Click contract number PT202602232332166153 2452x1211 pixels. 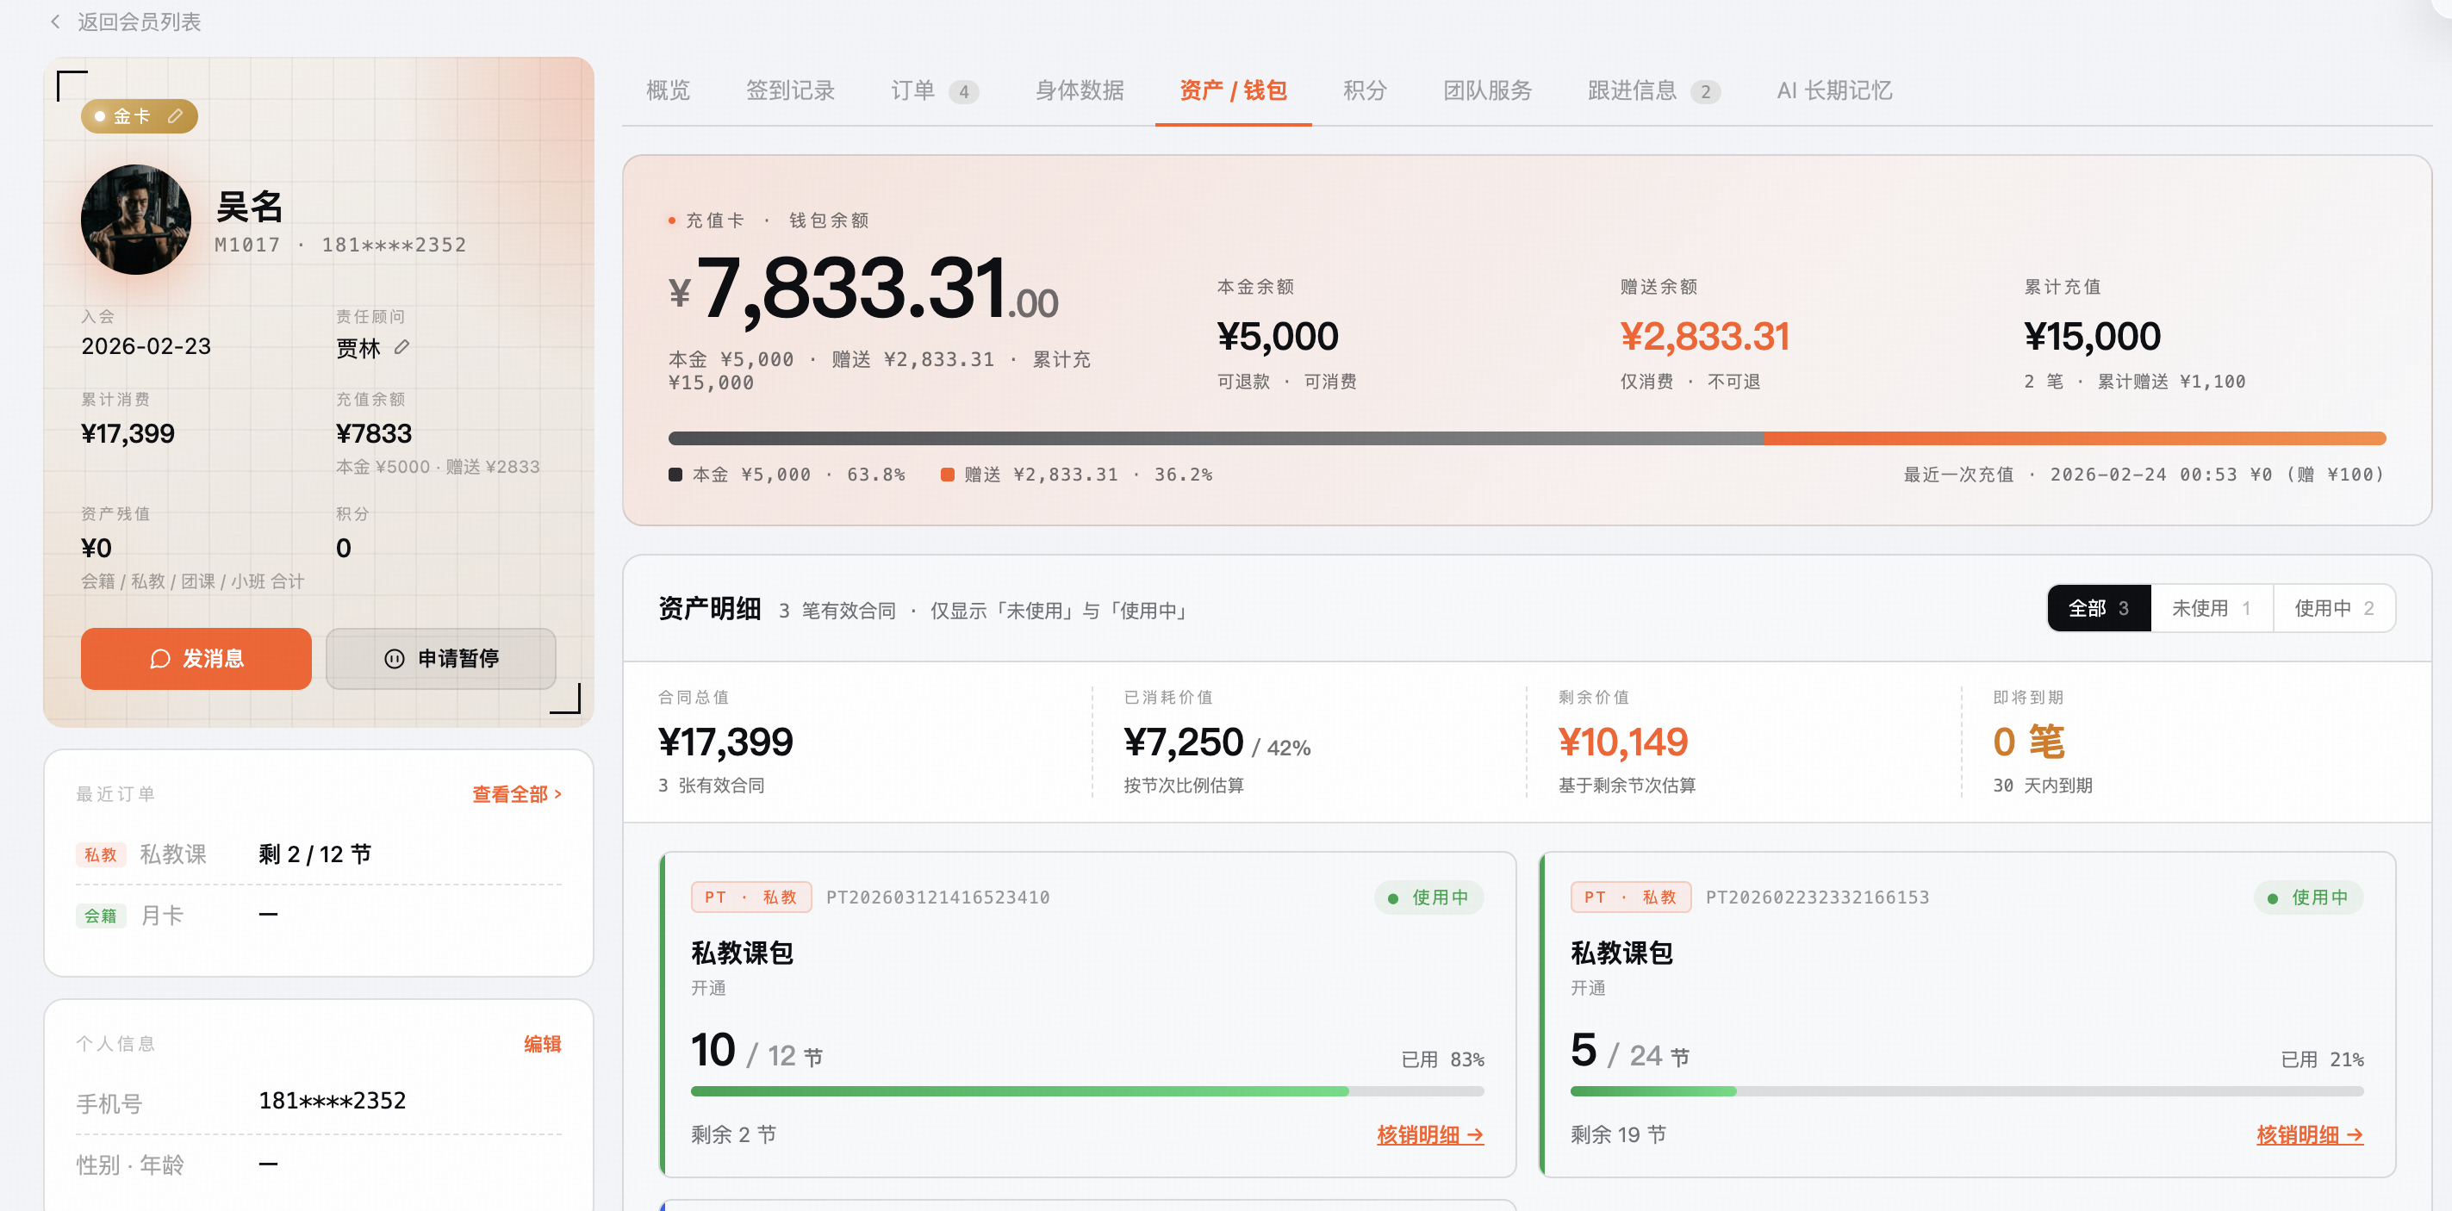[1817, 897]
